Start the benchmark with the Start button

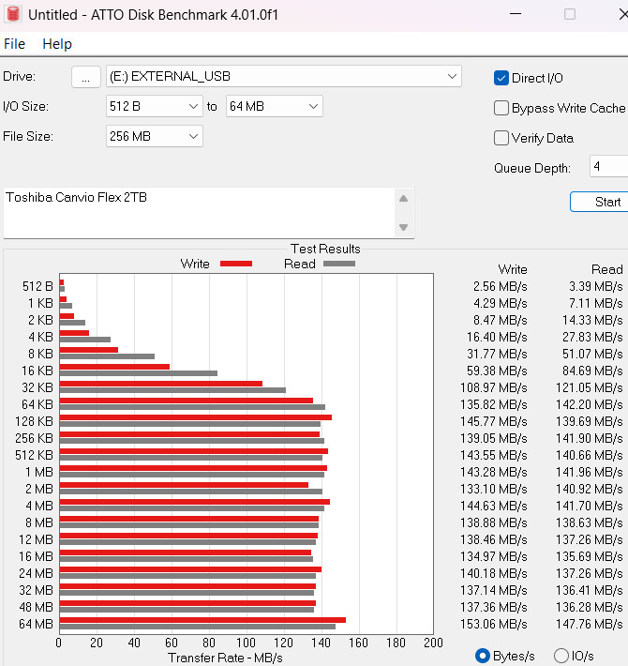[x=599, y=202]
